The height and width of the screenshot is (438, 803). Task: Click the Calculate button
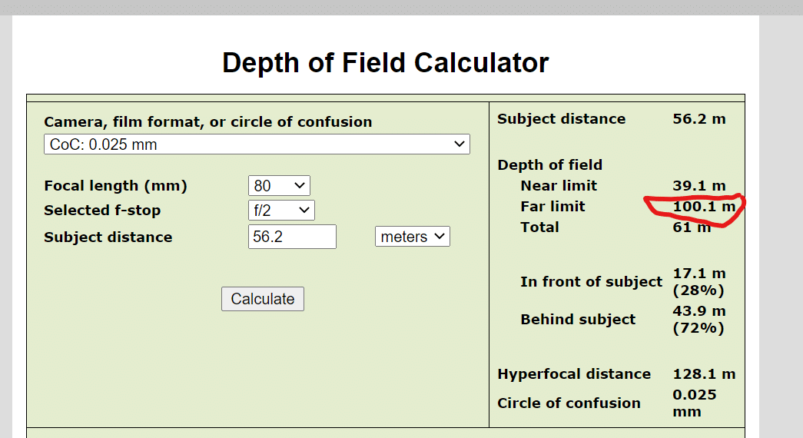pyautogui.click(x=263, y=299)
